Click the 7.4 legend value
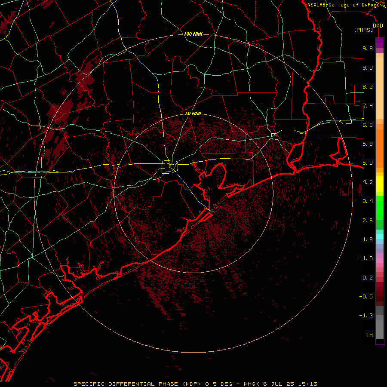The image size is (387, 387). click(368, 106)
